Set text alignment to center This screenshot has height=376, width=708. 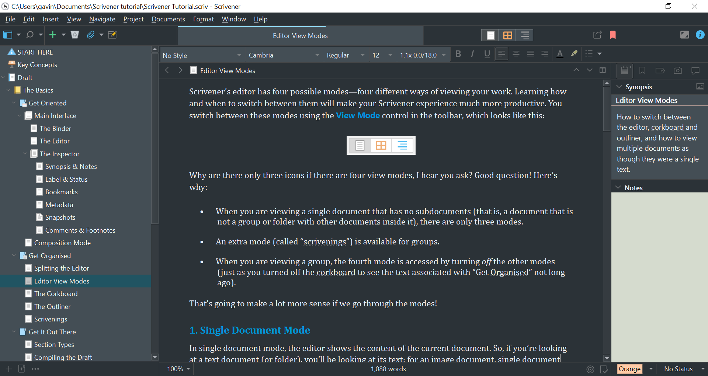(516, 54)
